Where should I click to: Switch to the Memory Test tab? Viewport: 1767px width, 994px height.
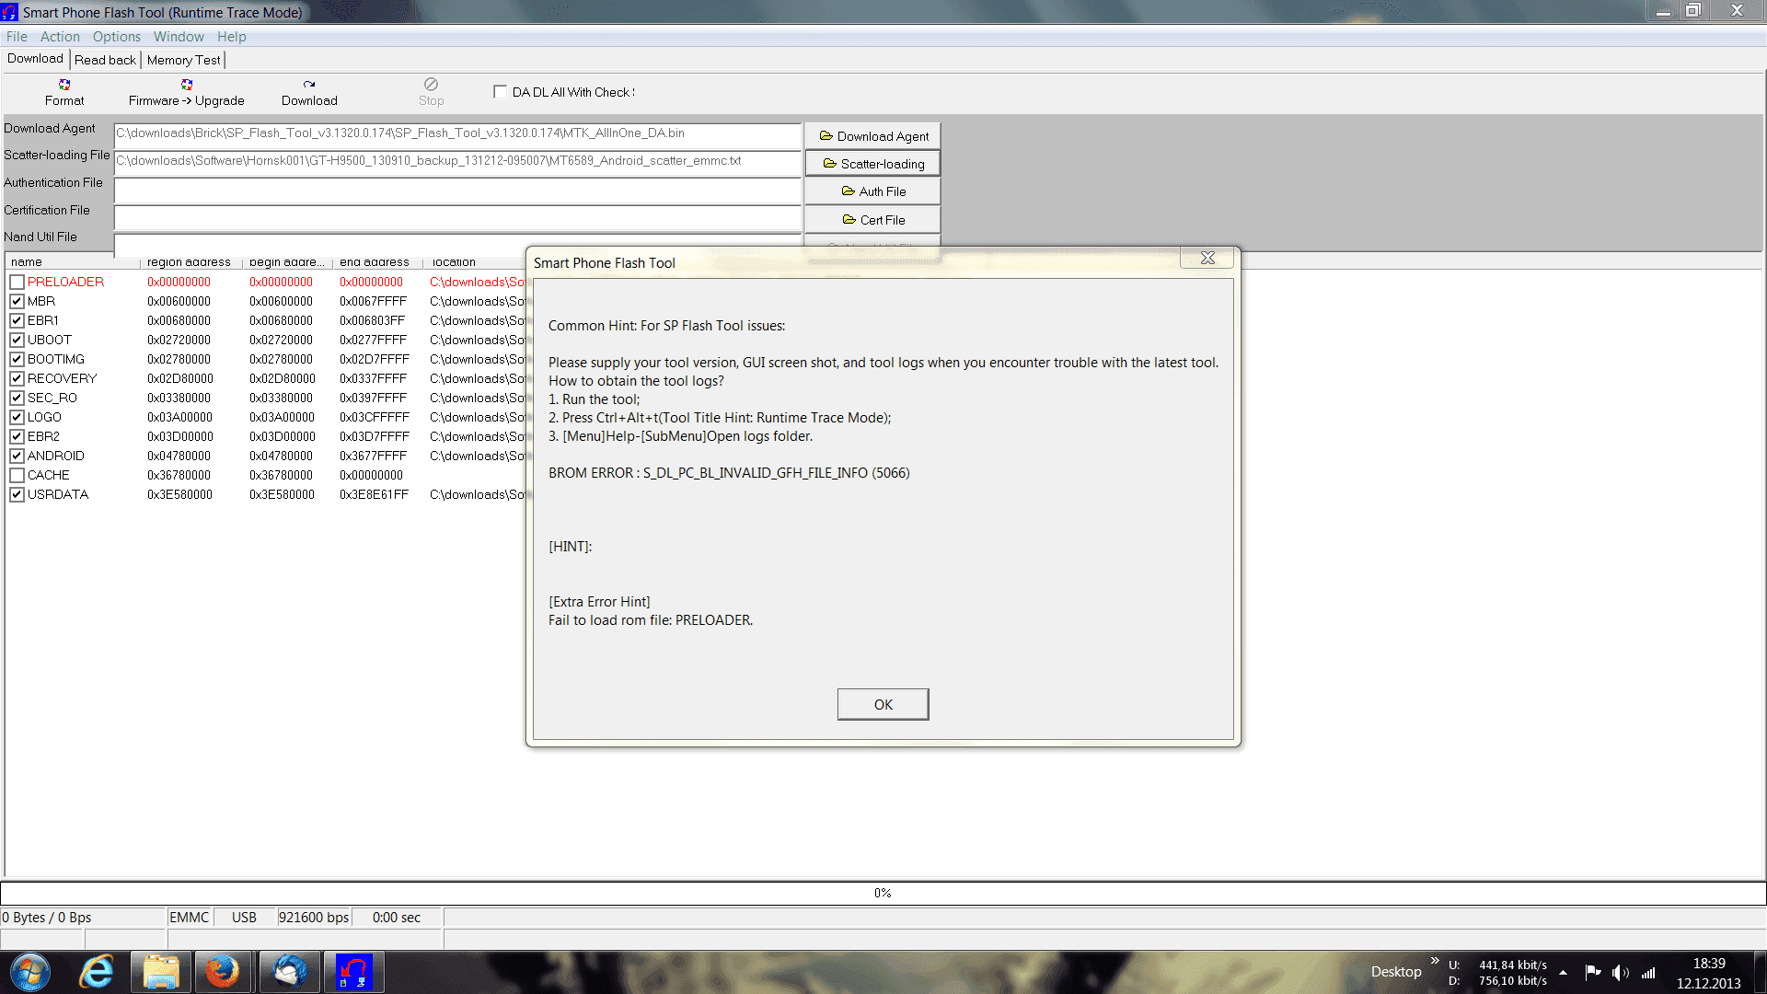coord(183,60)
